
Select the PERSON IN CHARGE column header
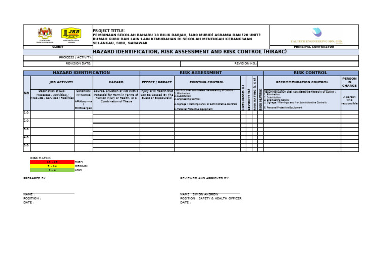click(x=349, y=82)
